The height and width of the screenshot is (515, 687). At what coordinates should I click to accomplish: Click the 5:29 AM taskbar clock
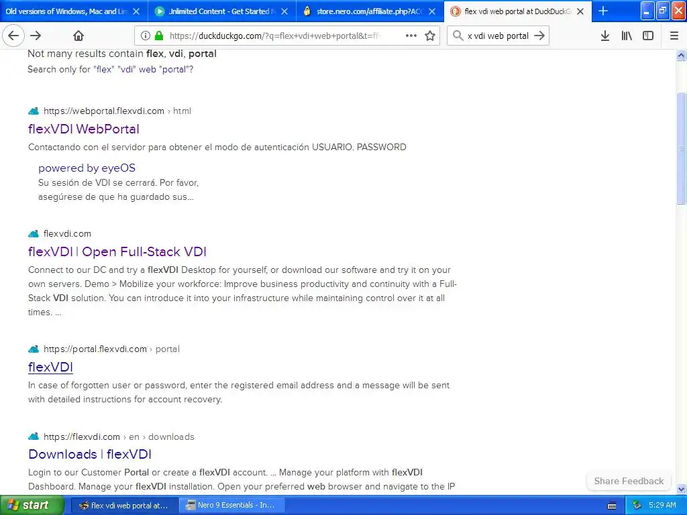[x=662, y=505]
